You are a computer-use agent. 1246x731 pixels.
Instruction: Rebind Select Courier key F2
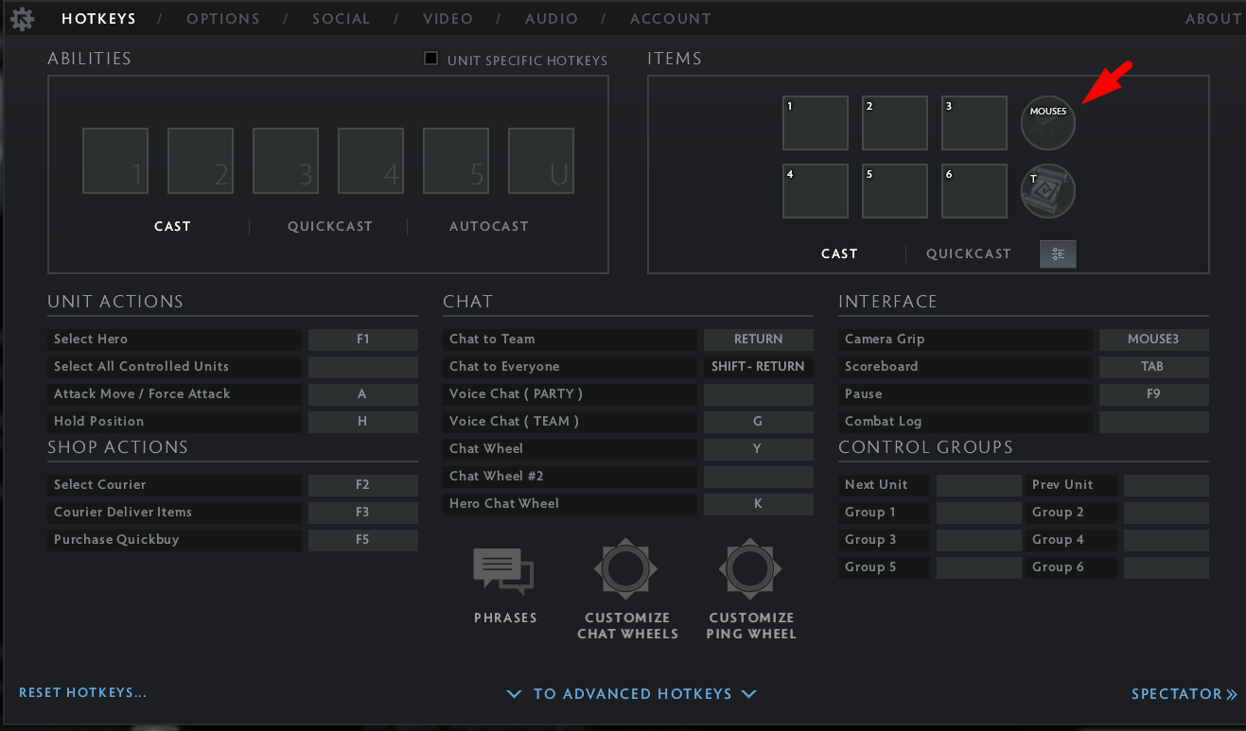click(363, 485)
